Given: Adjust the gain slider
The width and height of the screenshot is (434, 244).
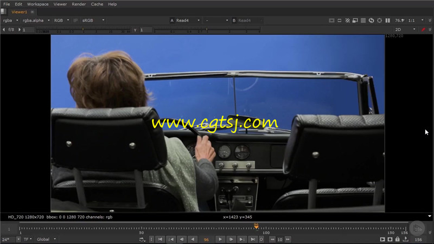Looking at the screenshot, I should [84, 30].
